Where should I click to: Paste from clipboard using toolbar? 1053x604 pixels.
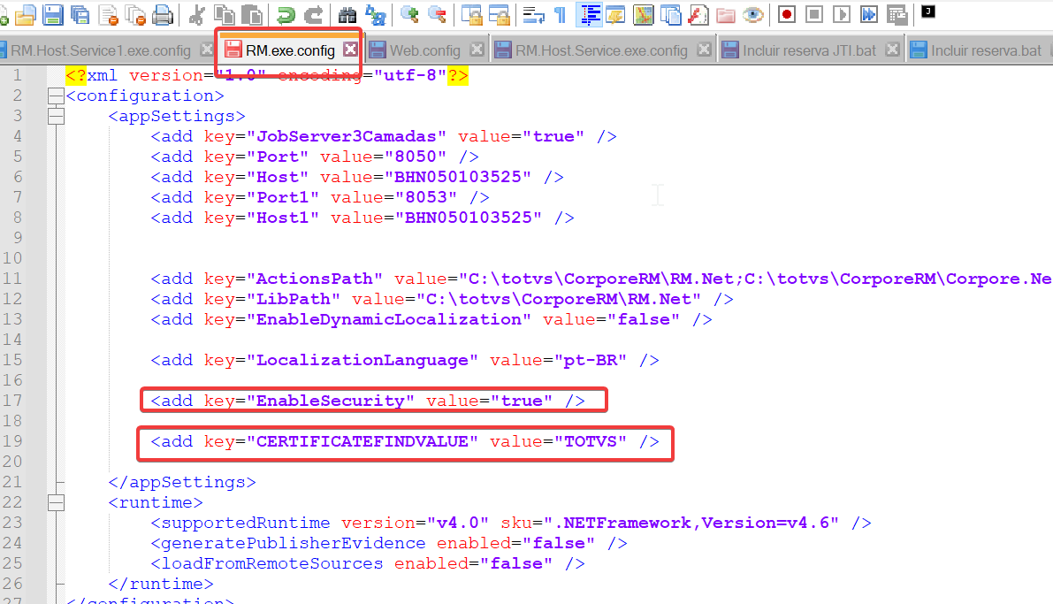[251, 15]
